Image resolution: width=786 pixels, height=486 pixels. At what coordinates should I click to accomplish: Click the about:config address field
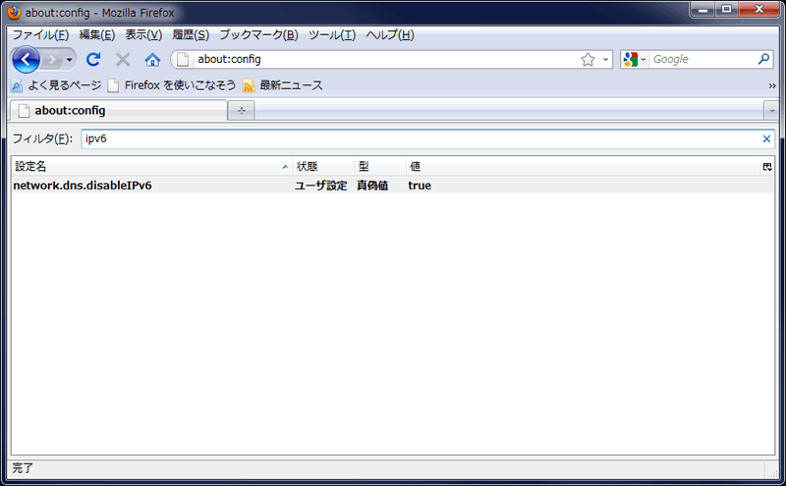[386, 59]
